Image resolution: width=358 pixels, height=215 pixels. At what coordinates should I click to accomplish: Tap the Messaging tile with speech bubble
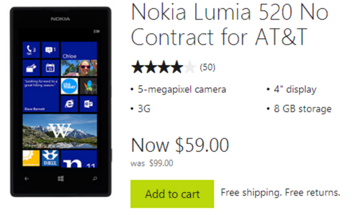click(x=50, y=50)
